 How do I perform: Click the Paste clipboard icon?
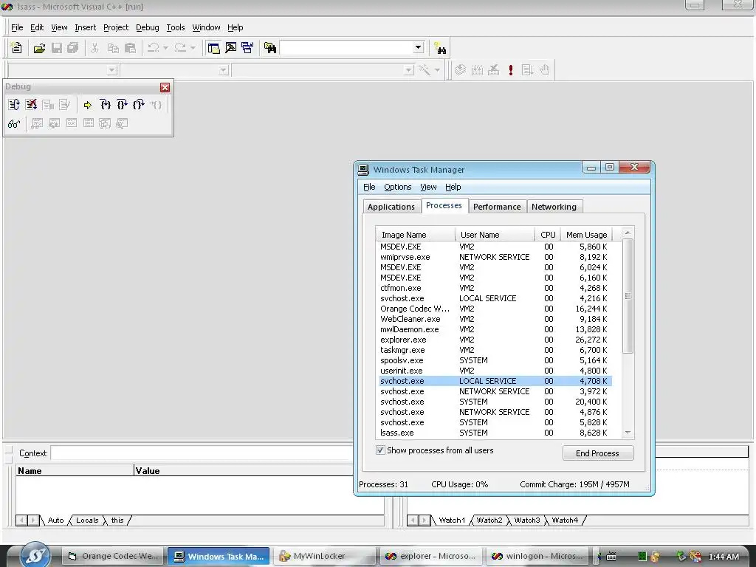click(x=130, y=48)
